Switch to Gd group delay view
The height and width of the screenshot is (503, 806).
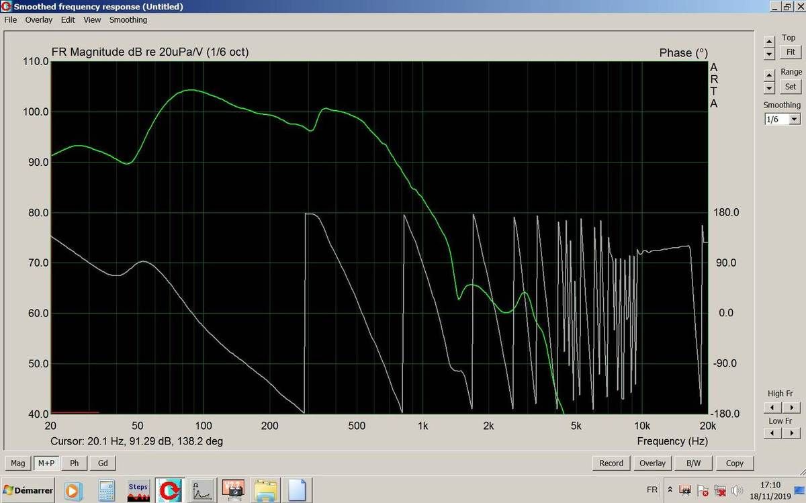click(103, 463)
